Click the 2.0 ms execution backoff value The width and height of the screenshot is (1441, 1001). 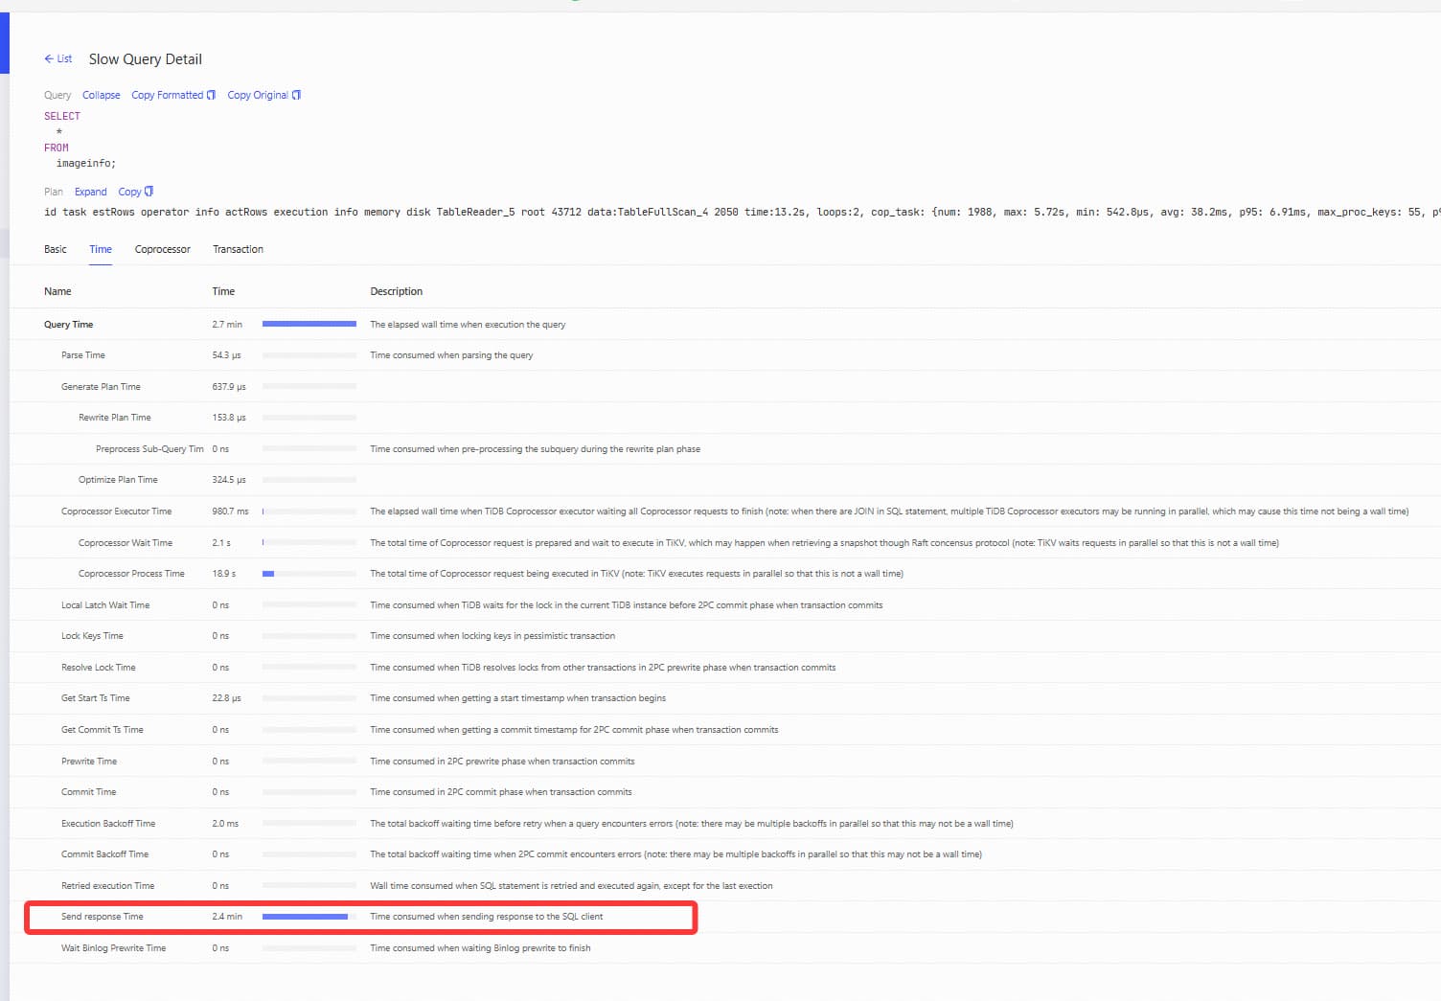[x=225, y=824]
